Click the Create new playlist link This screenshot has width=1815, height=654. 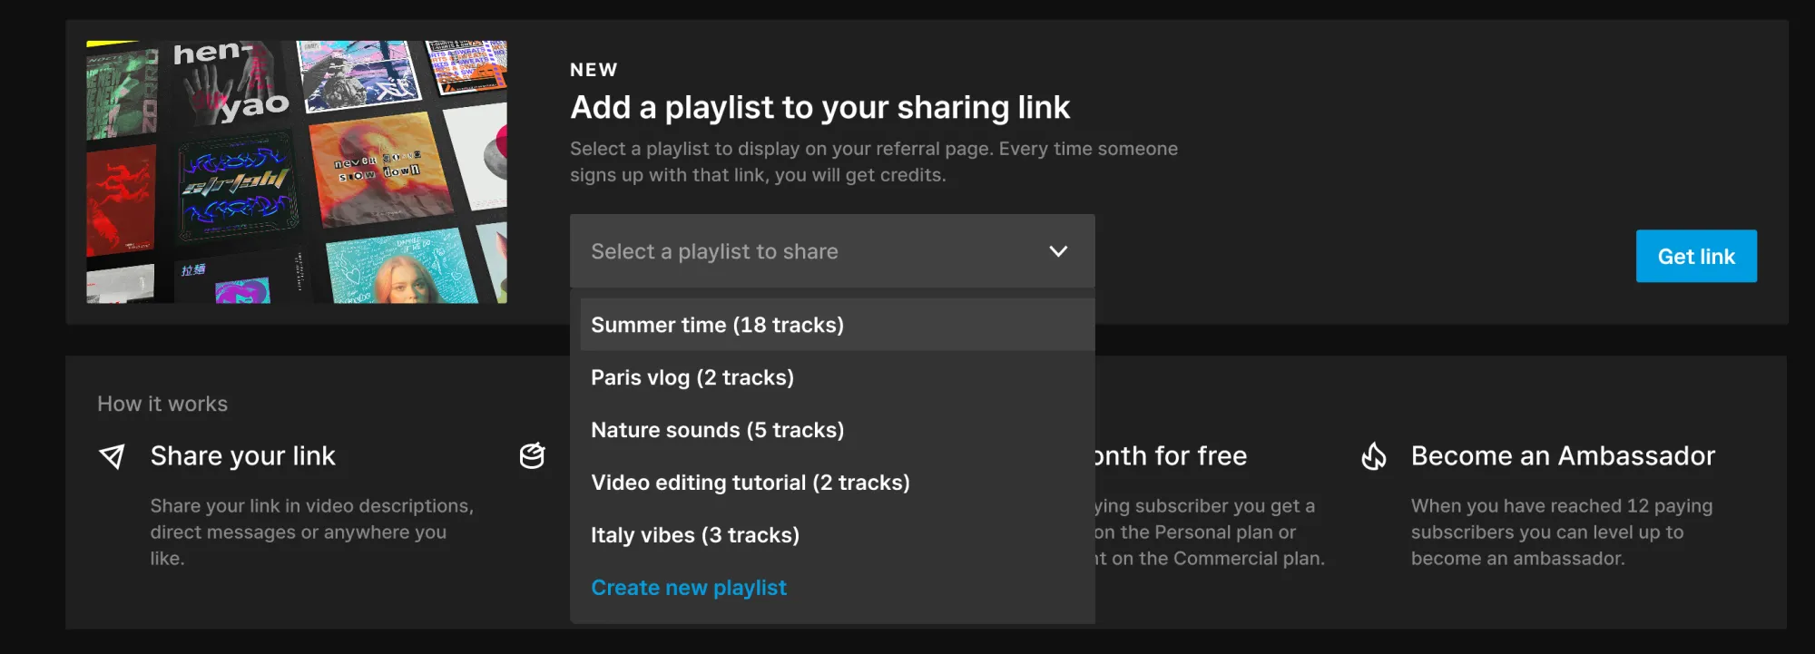click(x=689, y=588)
